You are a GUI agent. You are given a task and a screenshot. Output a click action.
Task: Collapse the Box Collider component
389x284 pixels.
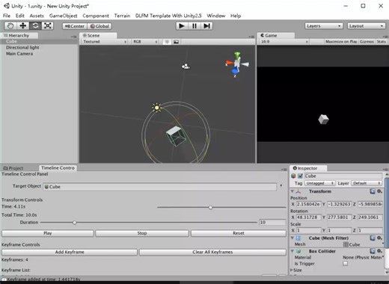pos(292,251)
